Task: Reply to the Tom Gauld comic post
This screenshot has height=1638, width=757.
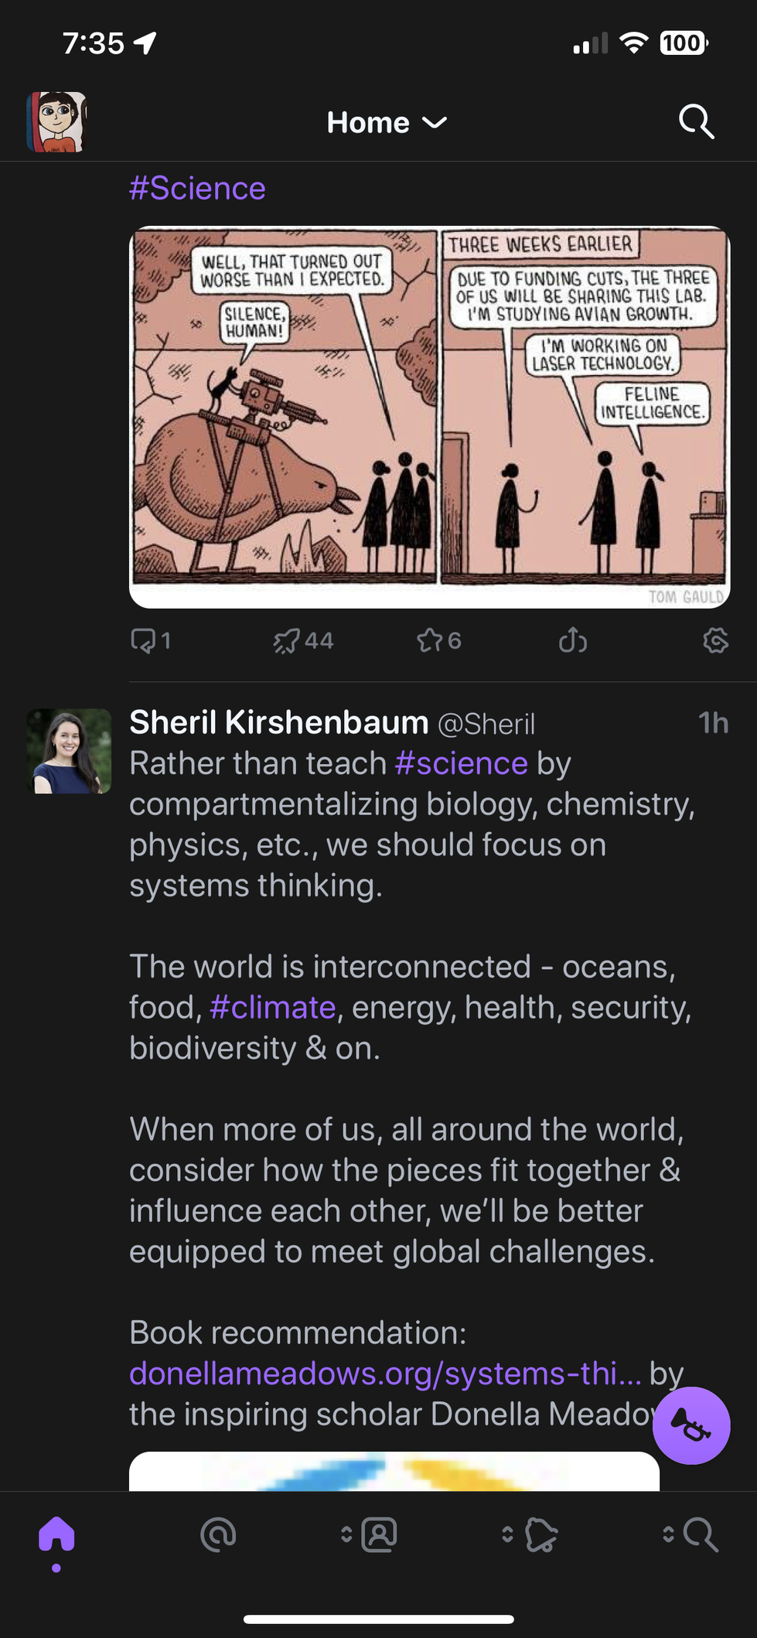Action: click(x=144, y=640)
